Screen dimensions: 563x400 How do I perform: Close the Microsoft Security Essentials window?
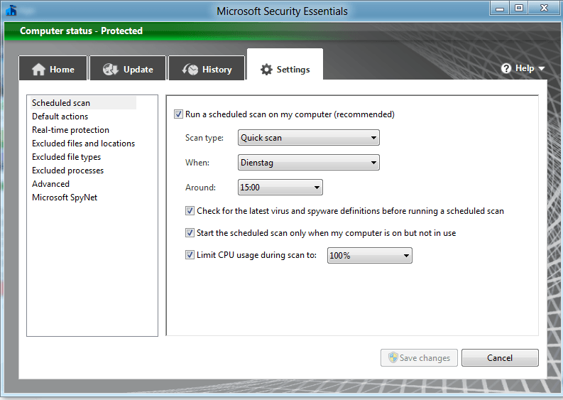pos(545,8)
